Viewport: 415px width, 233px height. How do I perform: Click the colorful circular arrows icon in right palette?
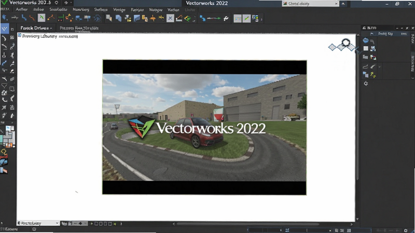pyautogui.click(x=373, y=57)
